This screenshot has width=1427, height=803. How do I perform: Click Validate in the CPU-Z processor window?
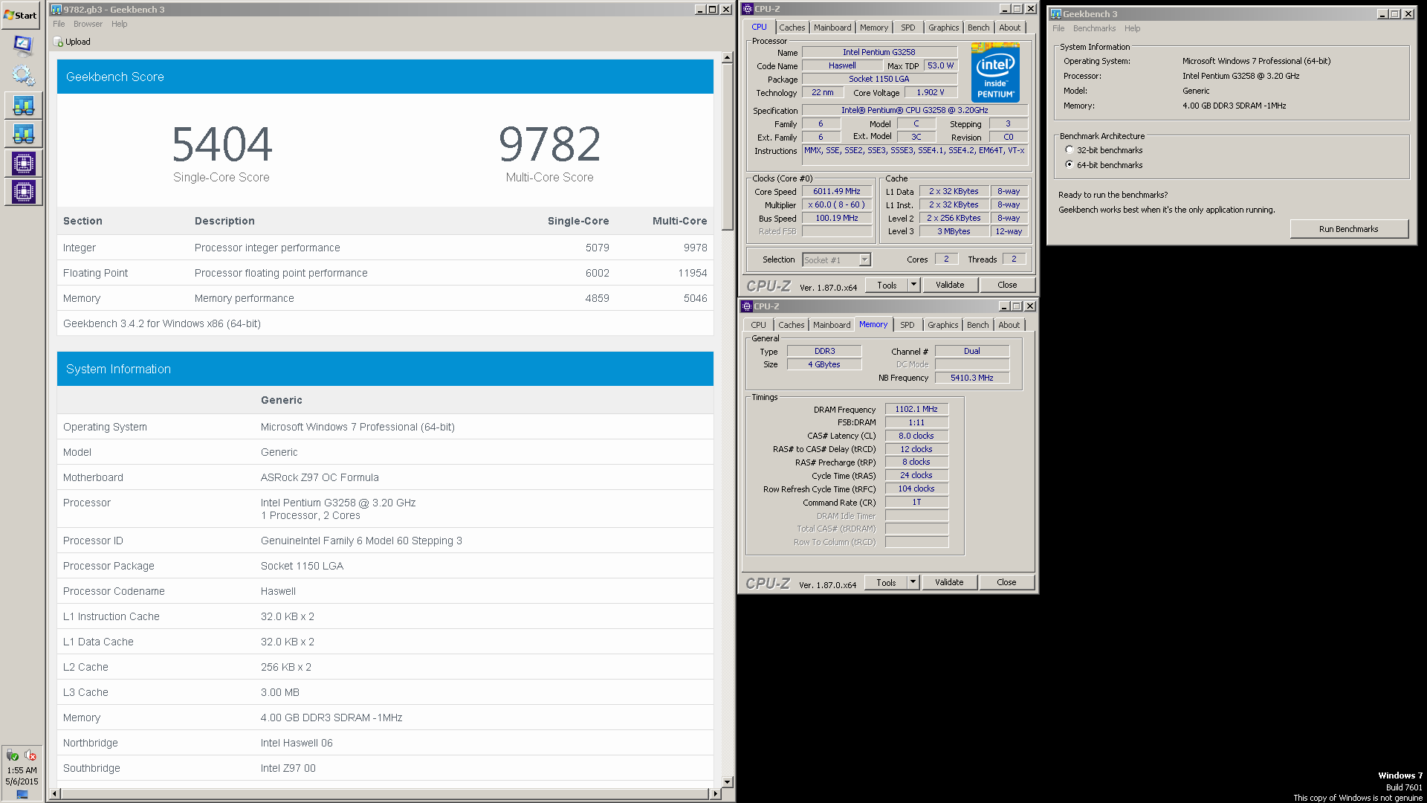click(x=950, y=285)
